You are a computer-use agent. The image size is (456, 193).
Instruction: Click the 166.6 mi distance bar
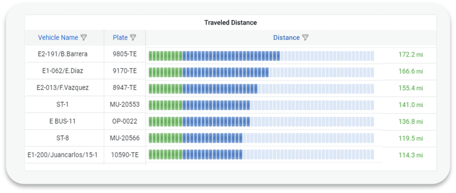click(261, 72)
